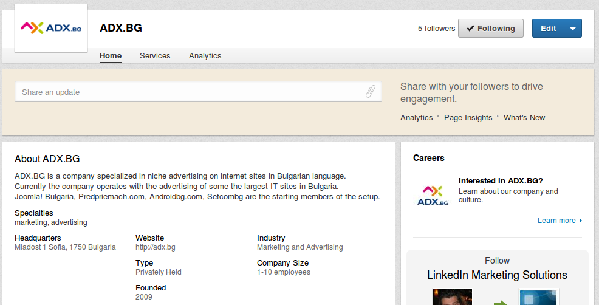
Task: Switch to the Home tab
Action: tap(111, 56)
